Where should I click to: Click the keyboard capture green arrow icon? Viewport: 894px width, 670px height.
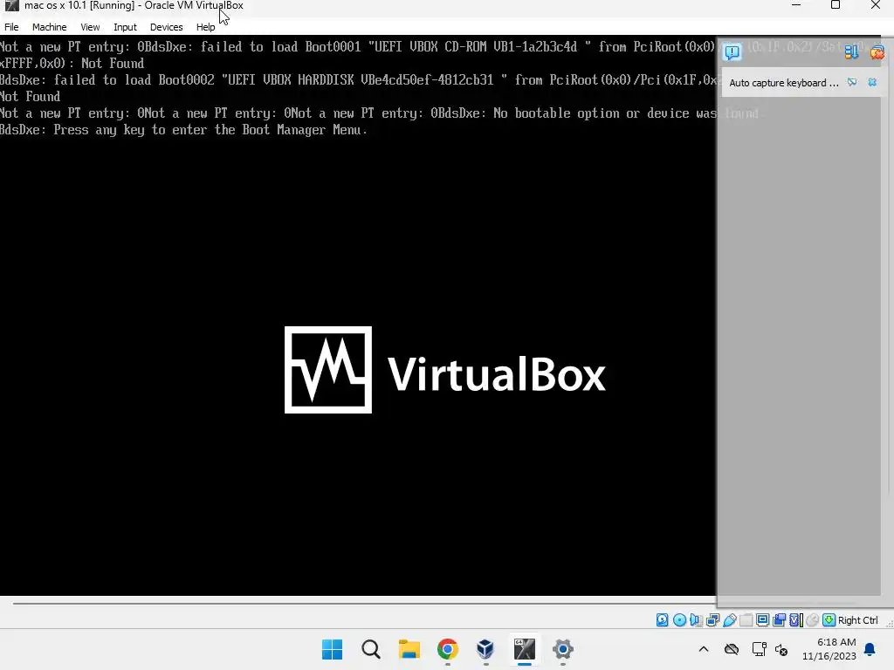pos(829,620)
